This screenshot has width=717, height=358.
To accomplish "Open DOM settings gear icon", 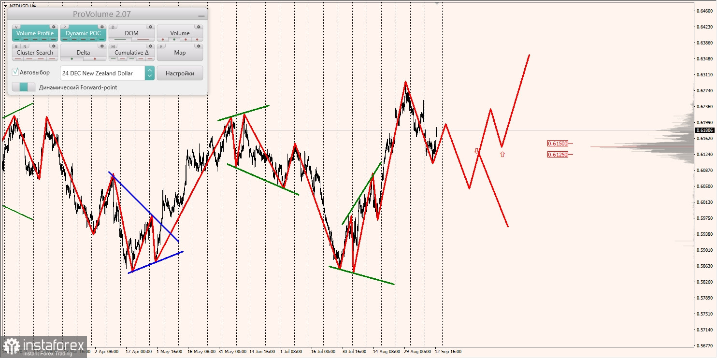I will pos(150,27).
